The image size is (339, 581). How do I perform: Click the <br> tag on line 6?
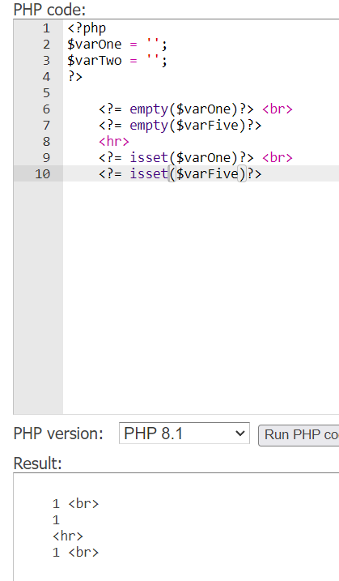point(278,109)
